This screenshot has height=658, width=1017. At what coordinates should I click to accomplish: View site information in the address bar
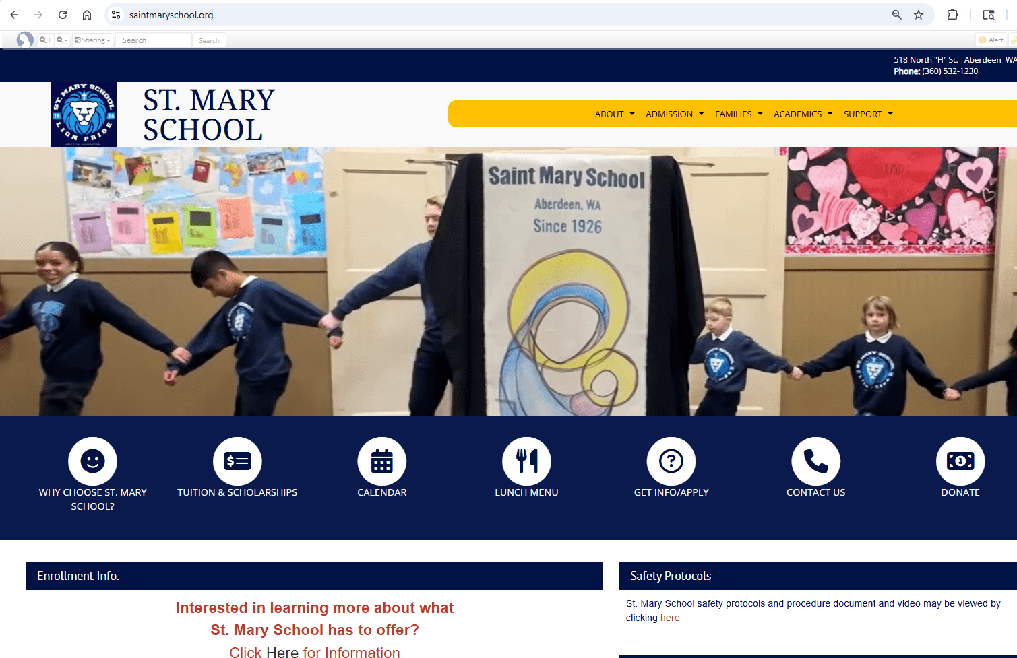[116, 15]
